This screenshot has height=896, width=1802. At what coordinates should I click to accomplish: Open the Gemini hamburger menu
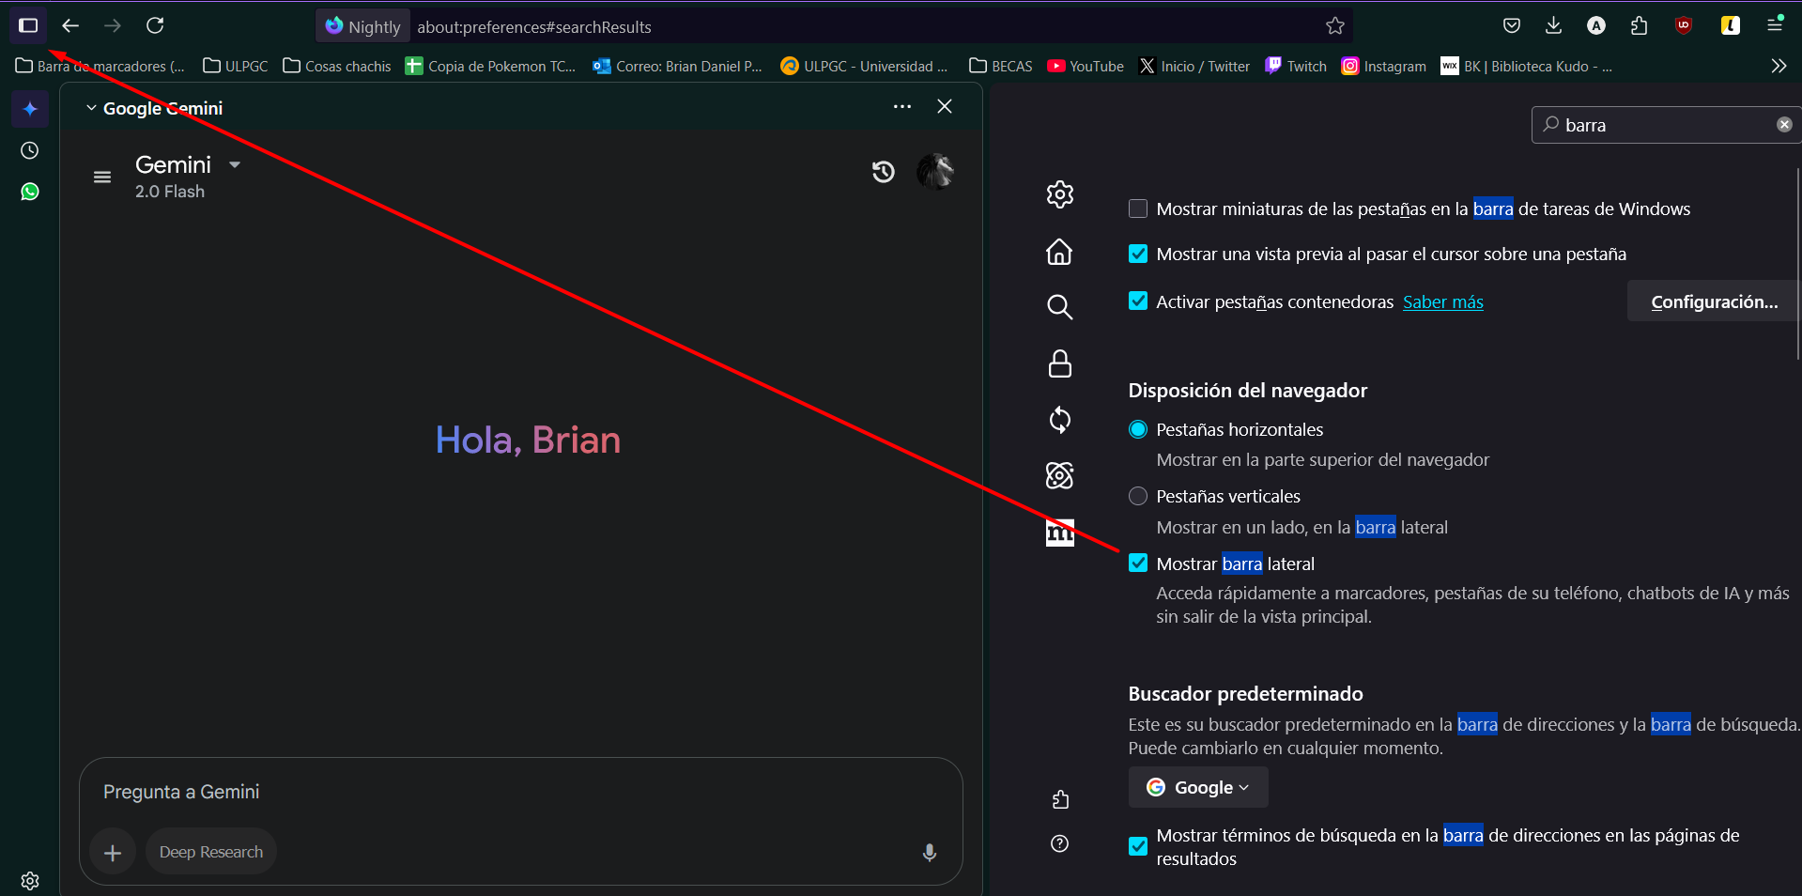(x=102, y=177)
